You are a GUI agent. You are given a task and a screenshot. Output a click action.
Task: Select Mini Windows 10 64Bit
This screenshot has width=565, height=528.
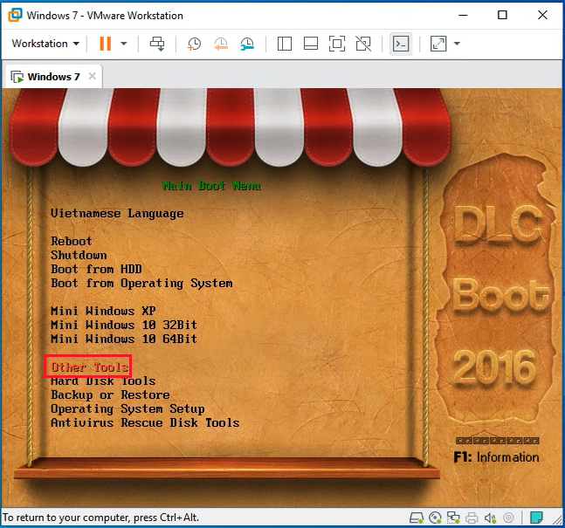[x=124, y=339]
